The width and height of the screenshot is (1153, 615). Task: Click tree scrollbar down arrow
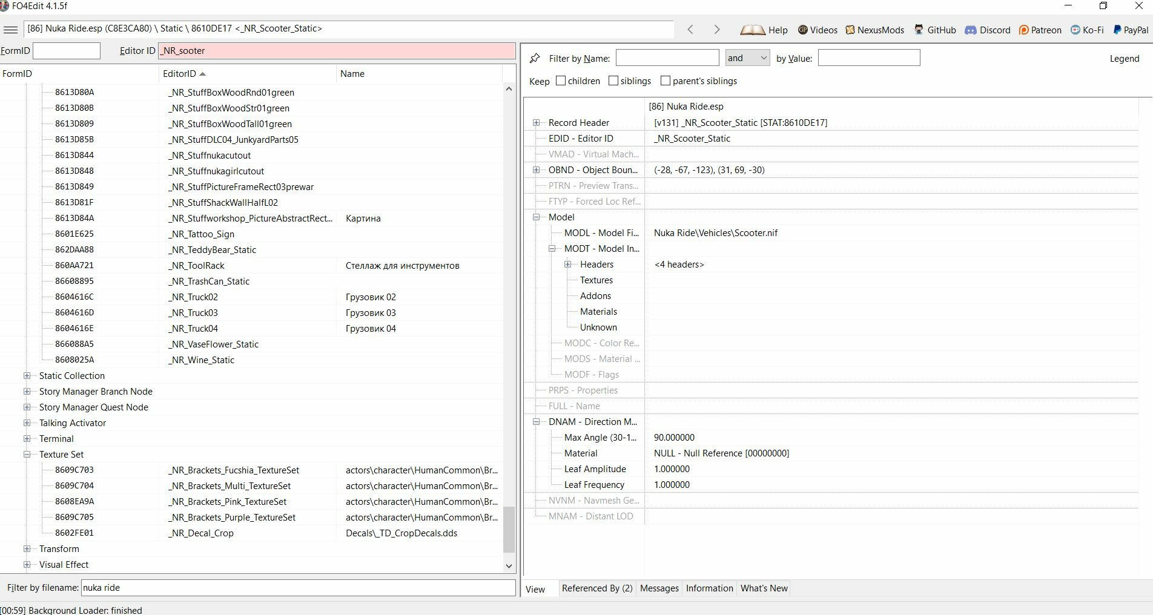(x=509, y=566)
